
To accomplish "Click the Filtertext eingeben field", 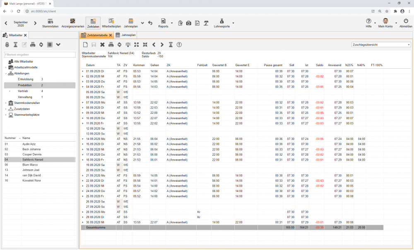I will click(x=40, y=55).
